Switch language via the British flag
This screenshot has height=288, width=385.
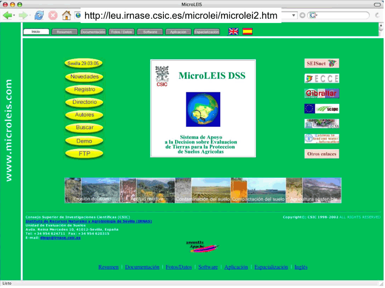pyautogui.click(x=233, y=32)
